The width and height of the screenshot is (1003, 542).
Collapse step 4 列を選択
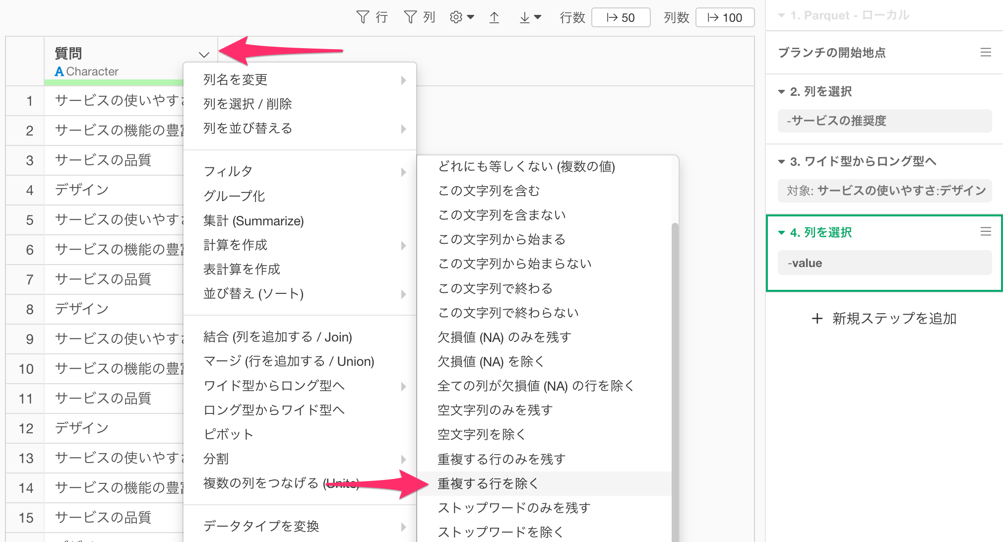click(x=781, y=233)
